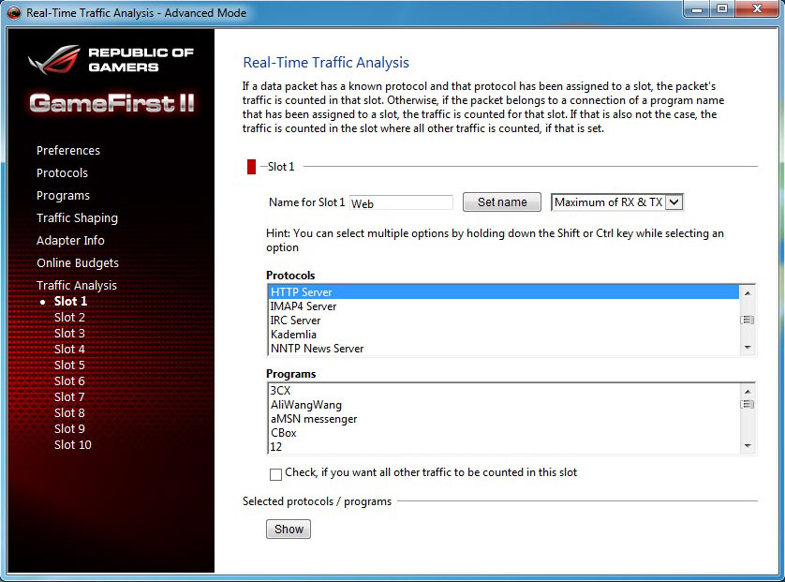This screenshot has height=582, width=785.
Task: Select Slot 7 under Traffic Analysis
Action: pyautogui.click(x=69, y=397)
